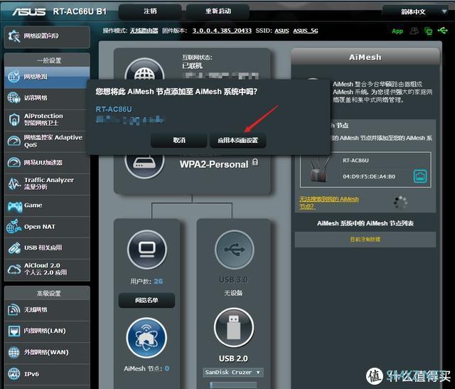455x389 pixels.
Task: Open the Adaptive QoS gauge icon
Action: pyautogui.click(x=14, y=141)
